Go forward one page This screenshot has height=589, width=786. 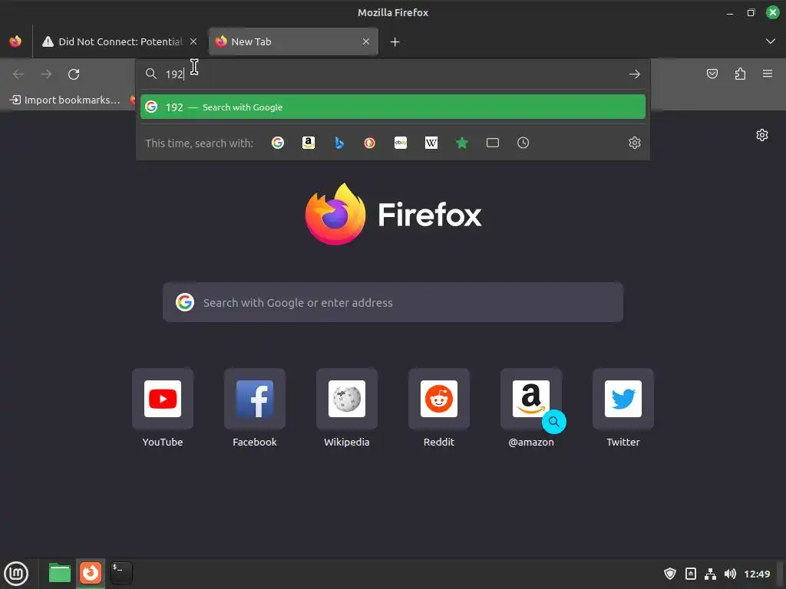pyautogui.click(x=46, y=74)
